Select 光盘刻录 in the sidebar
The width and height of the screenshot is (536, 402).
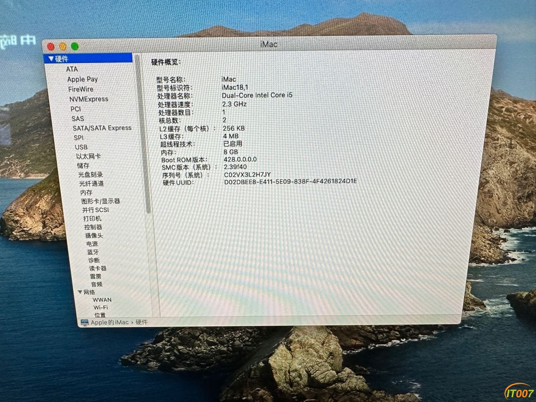(x=90, y=175)
